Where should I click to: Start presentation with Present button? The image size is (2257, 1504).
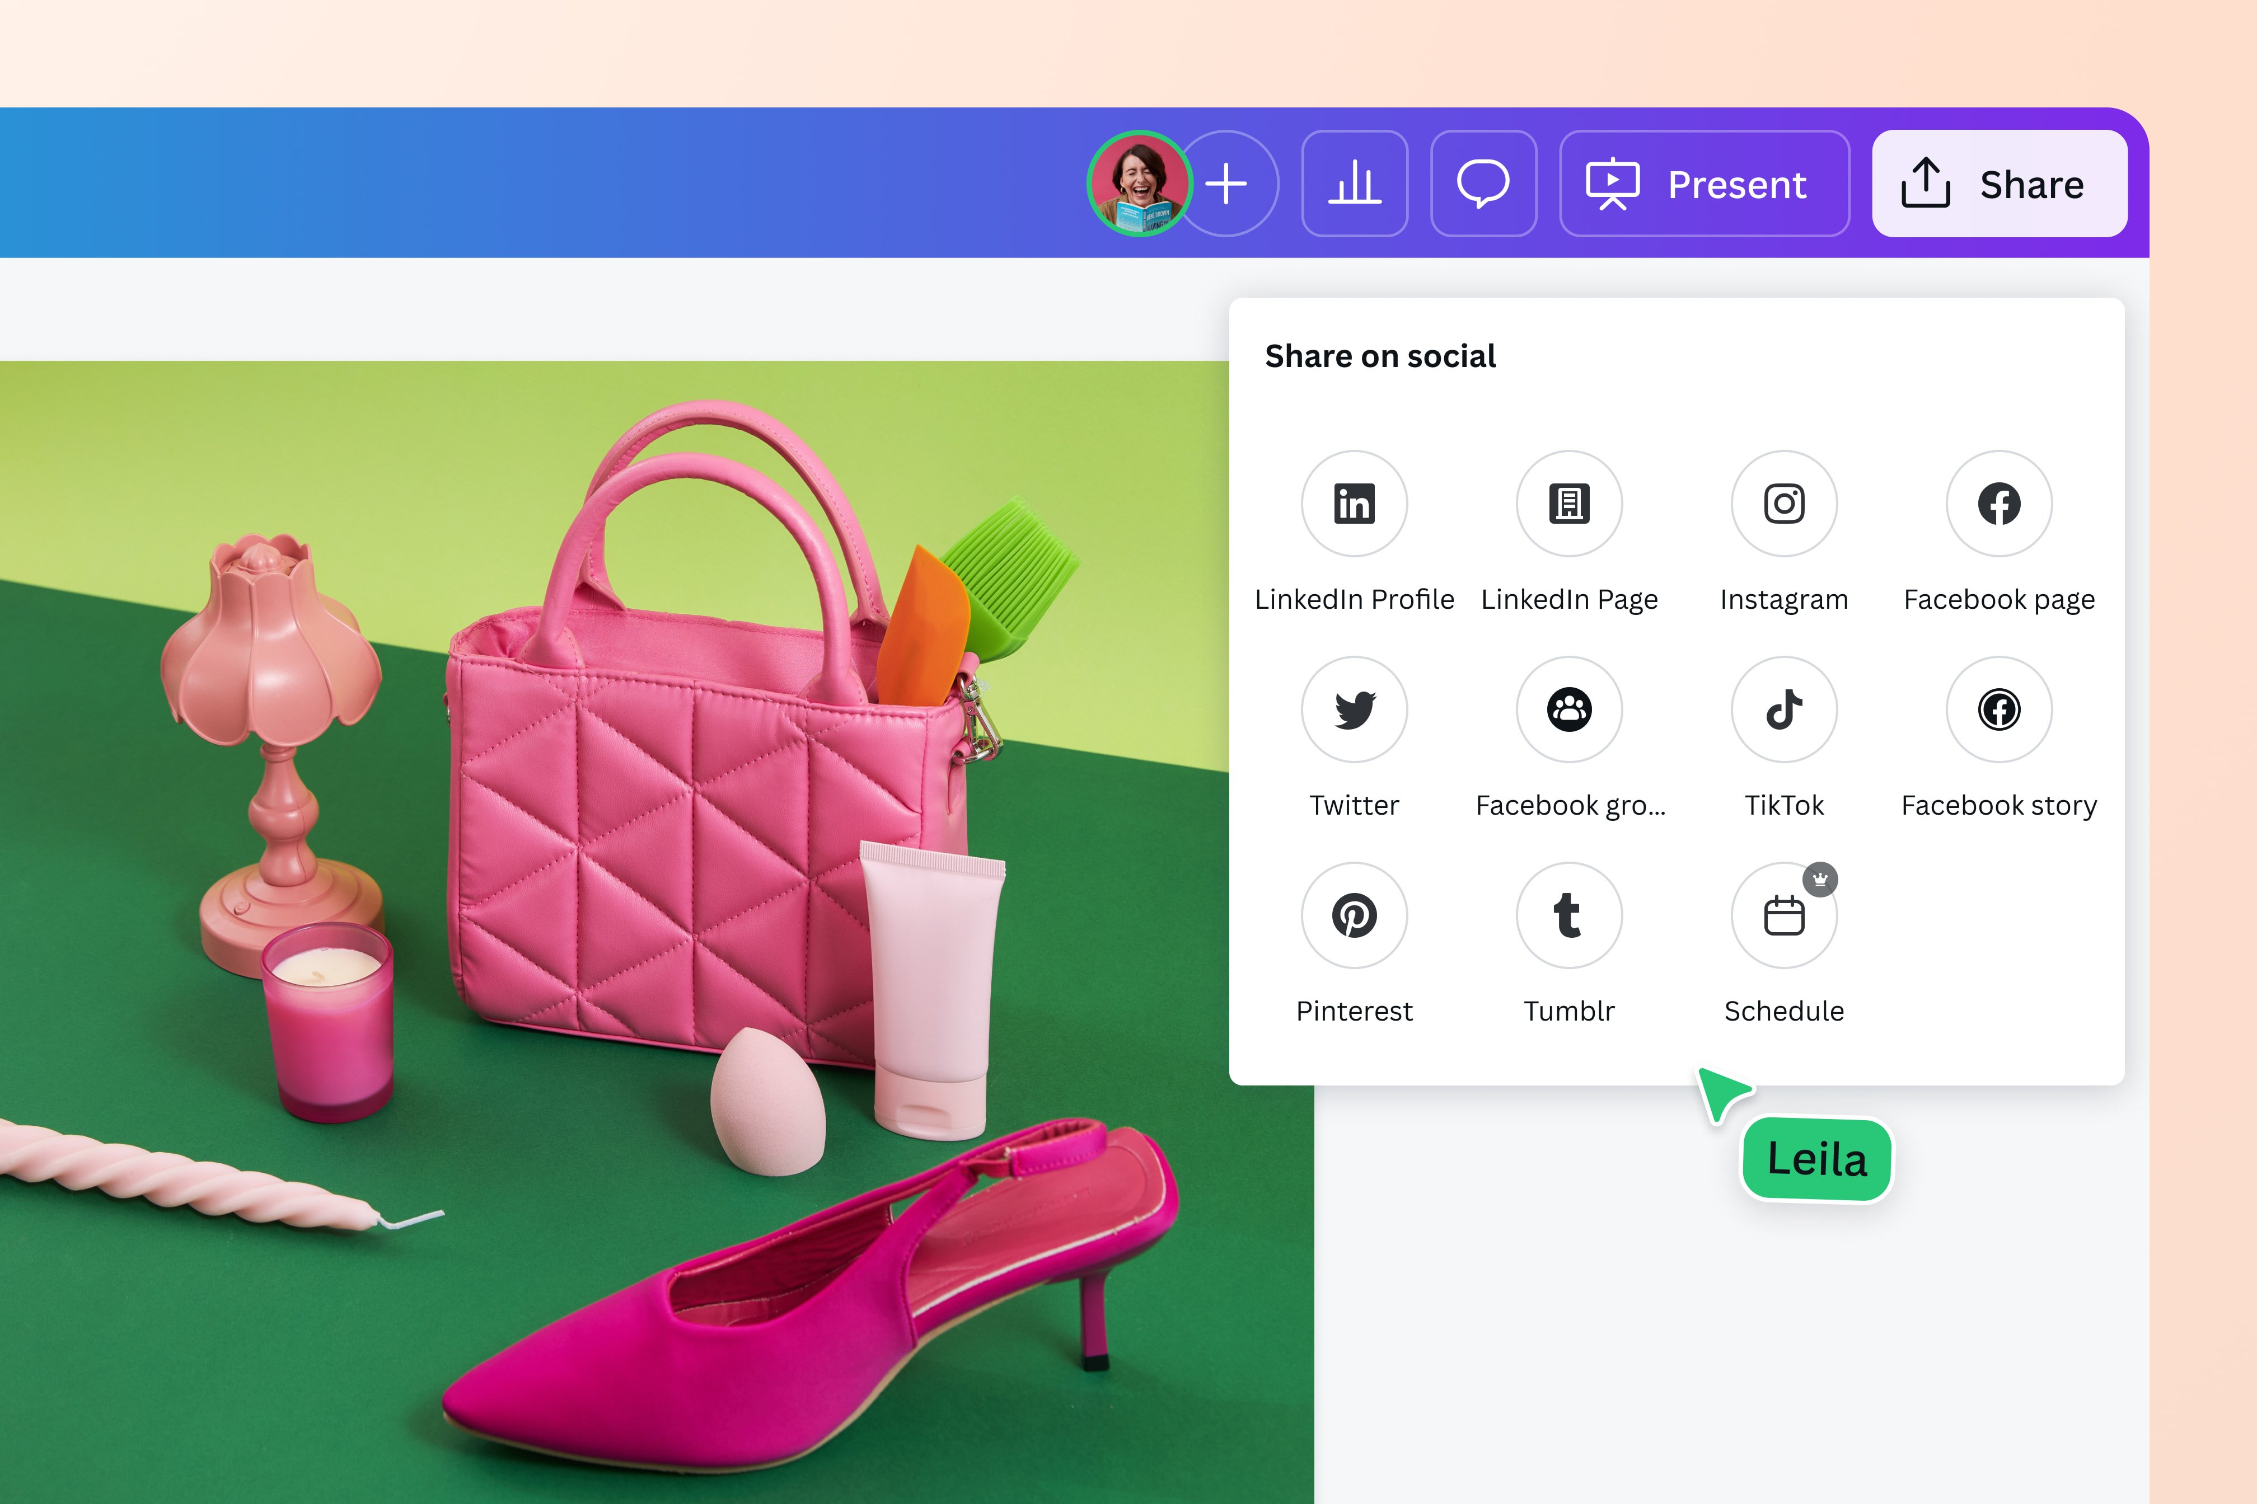tap(1705, 183)
